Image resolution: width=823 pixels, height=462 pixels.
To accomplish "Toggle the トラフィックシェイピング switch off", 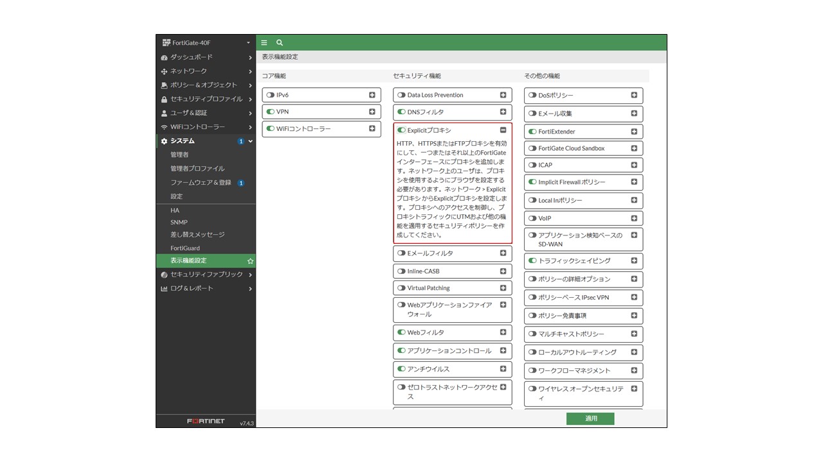I will point(532,261).
